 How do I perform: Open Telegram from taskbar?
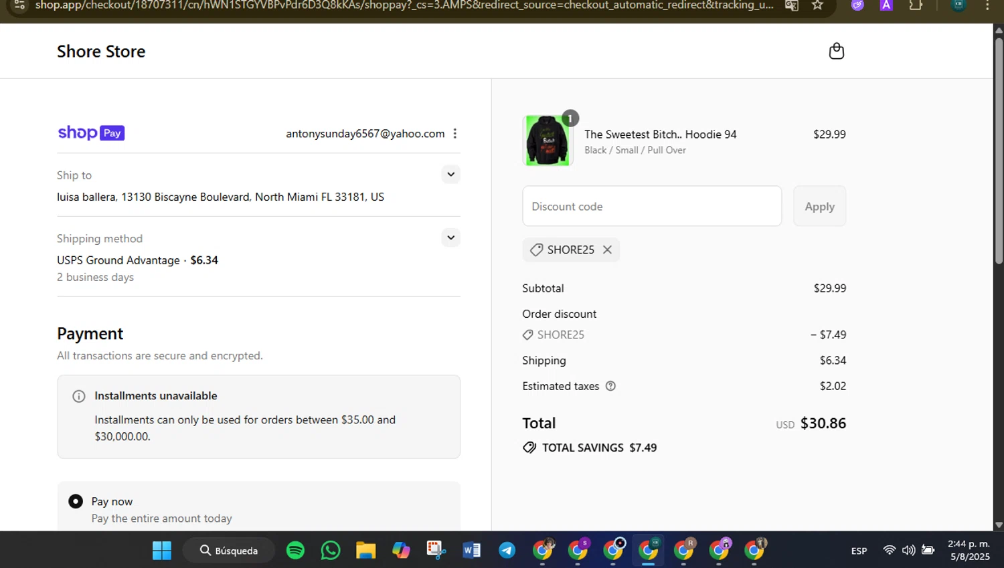tap(507, 551)
